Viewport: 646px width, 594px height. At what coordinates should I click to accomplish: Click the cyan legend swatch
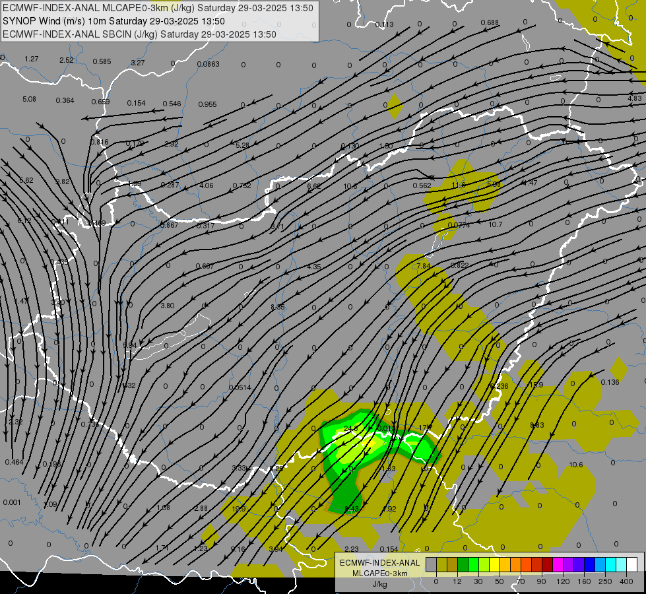pyautogui.click(x=612, y=564)
